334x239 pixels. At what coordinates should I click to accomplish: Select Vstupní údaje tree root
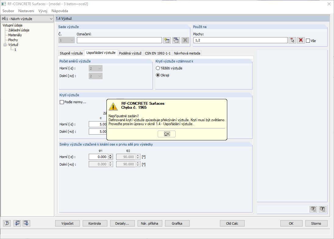tap(13, 25)
